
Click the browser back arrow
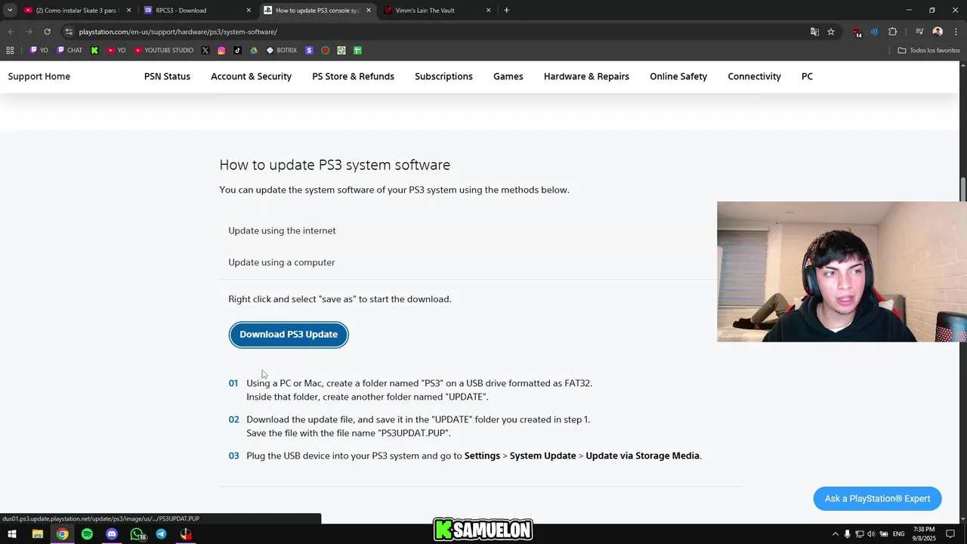click(x=11, y=32)
